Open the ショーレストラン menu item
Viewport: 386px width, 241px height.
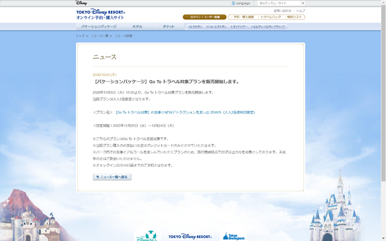217,27
